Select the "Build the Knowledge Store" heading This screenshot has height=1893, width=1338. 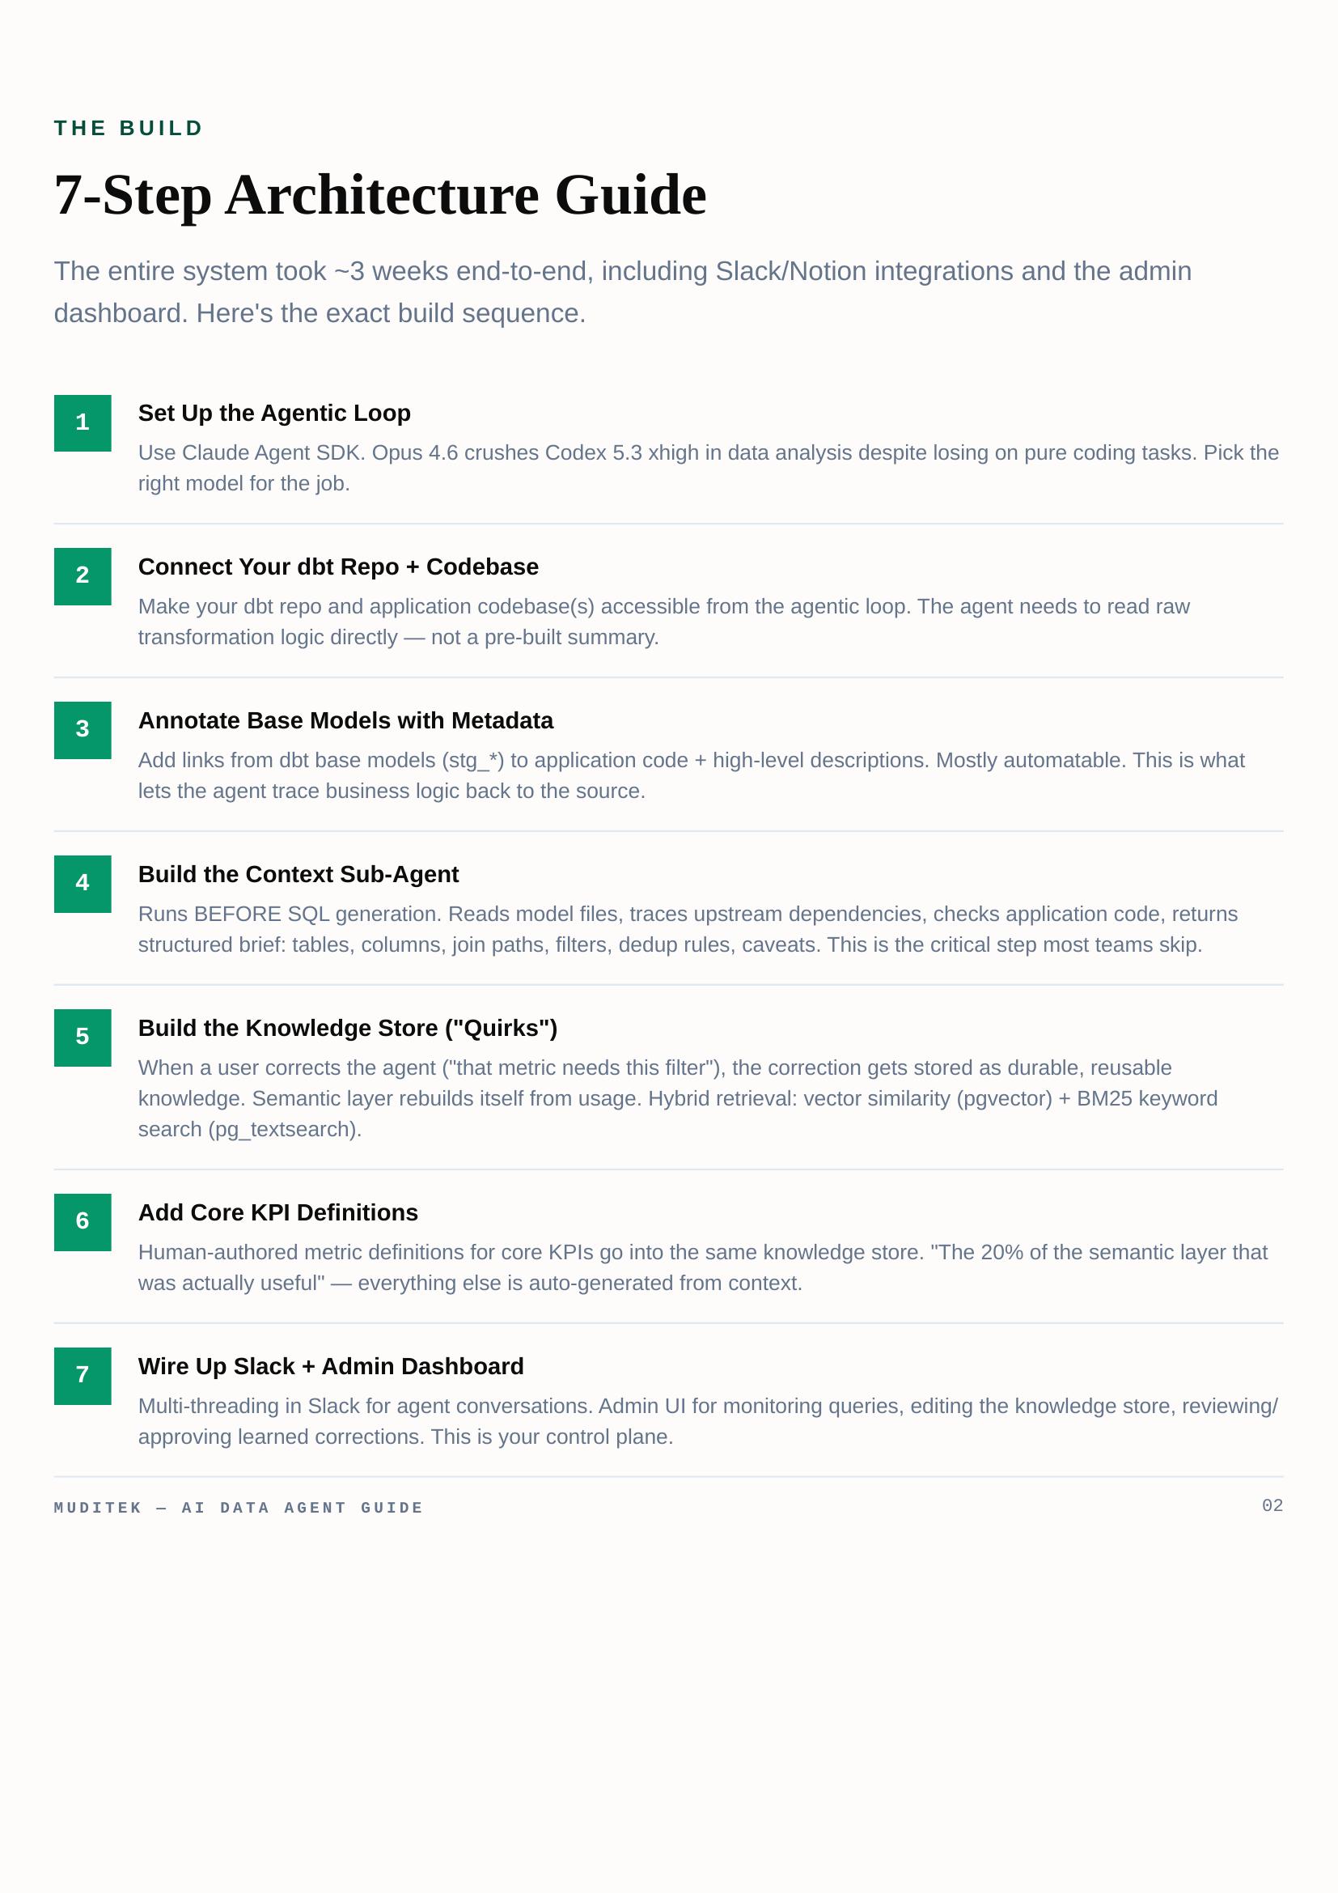348,1028
